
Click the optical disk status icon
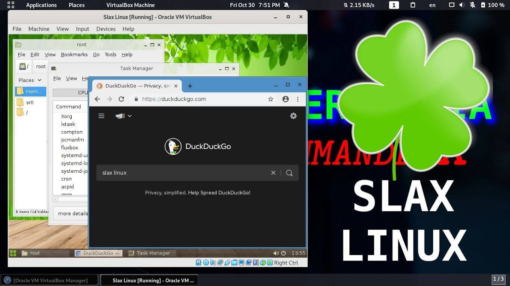pos(206,263)
